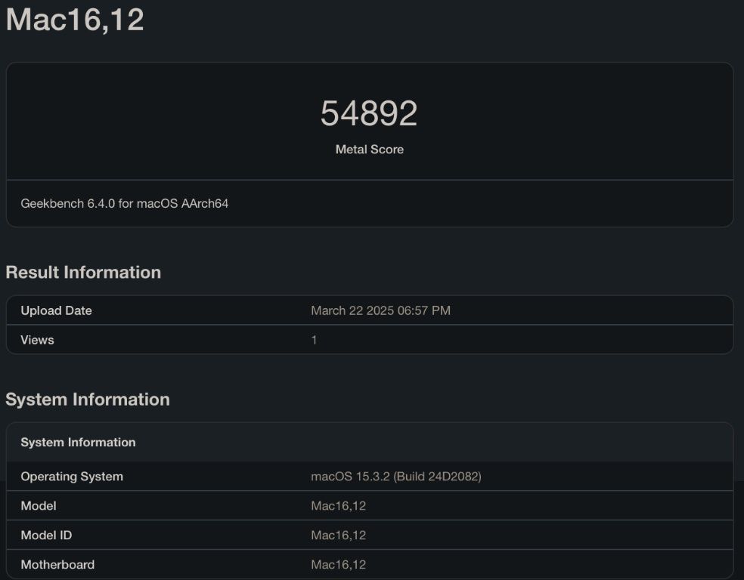This screenshot has height=580, width=744.
Task: Click the System Information table header row
Action: tap(370, 442)
